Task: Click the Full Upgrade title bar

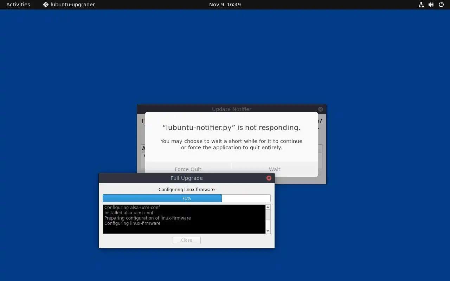Action: click(187, 178)
